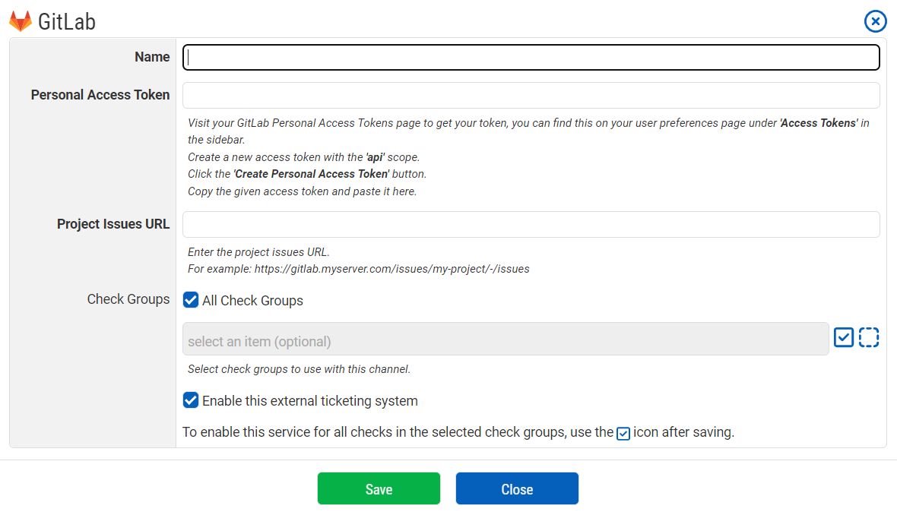Click the GitLab dialog title text
The height and width of the screenshot is (515, 897).
coord(67,22)
